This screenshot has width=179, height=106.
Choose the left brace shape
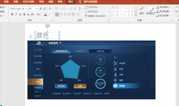[x=128, y=15]
